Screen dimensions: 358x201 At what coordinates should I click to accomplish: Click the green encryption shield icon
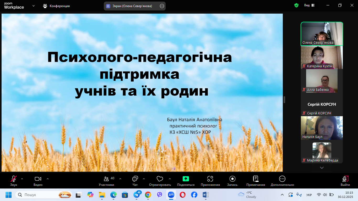296,5
